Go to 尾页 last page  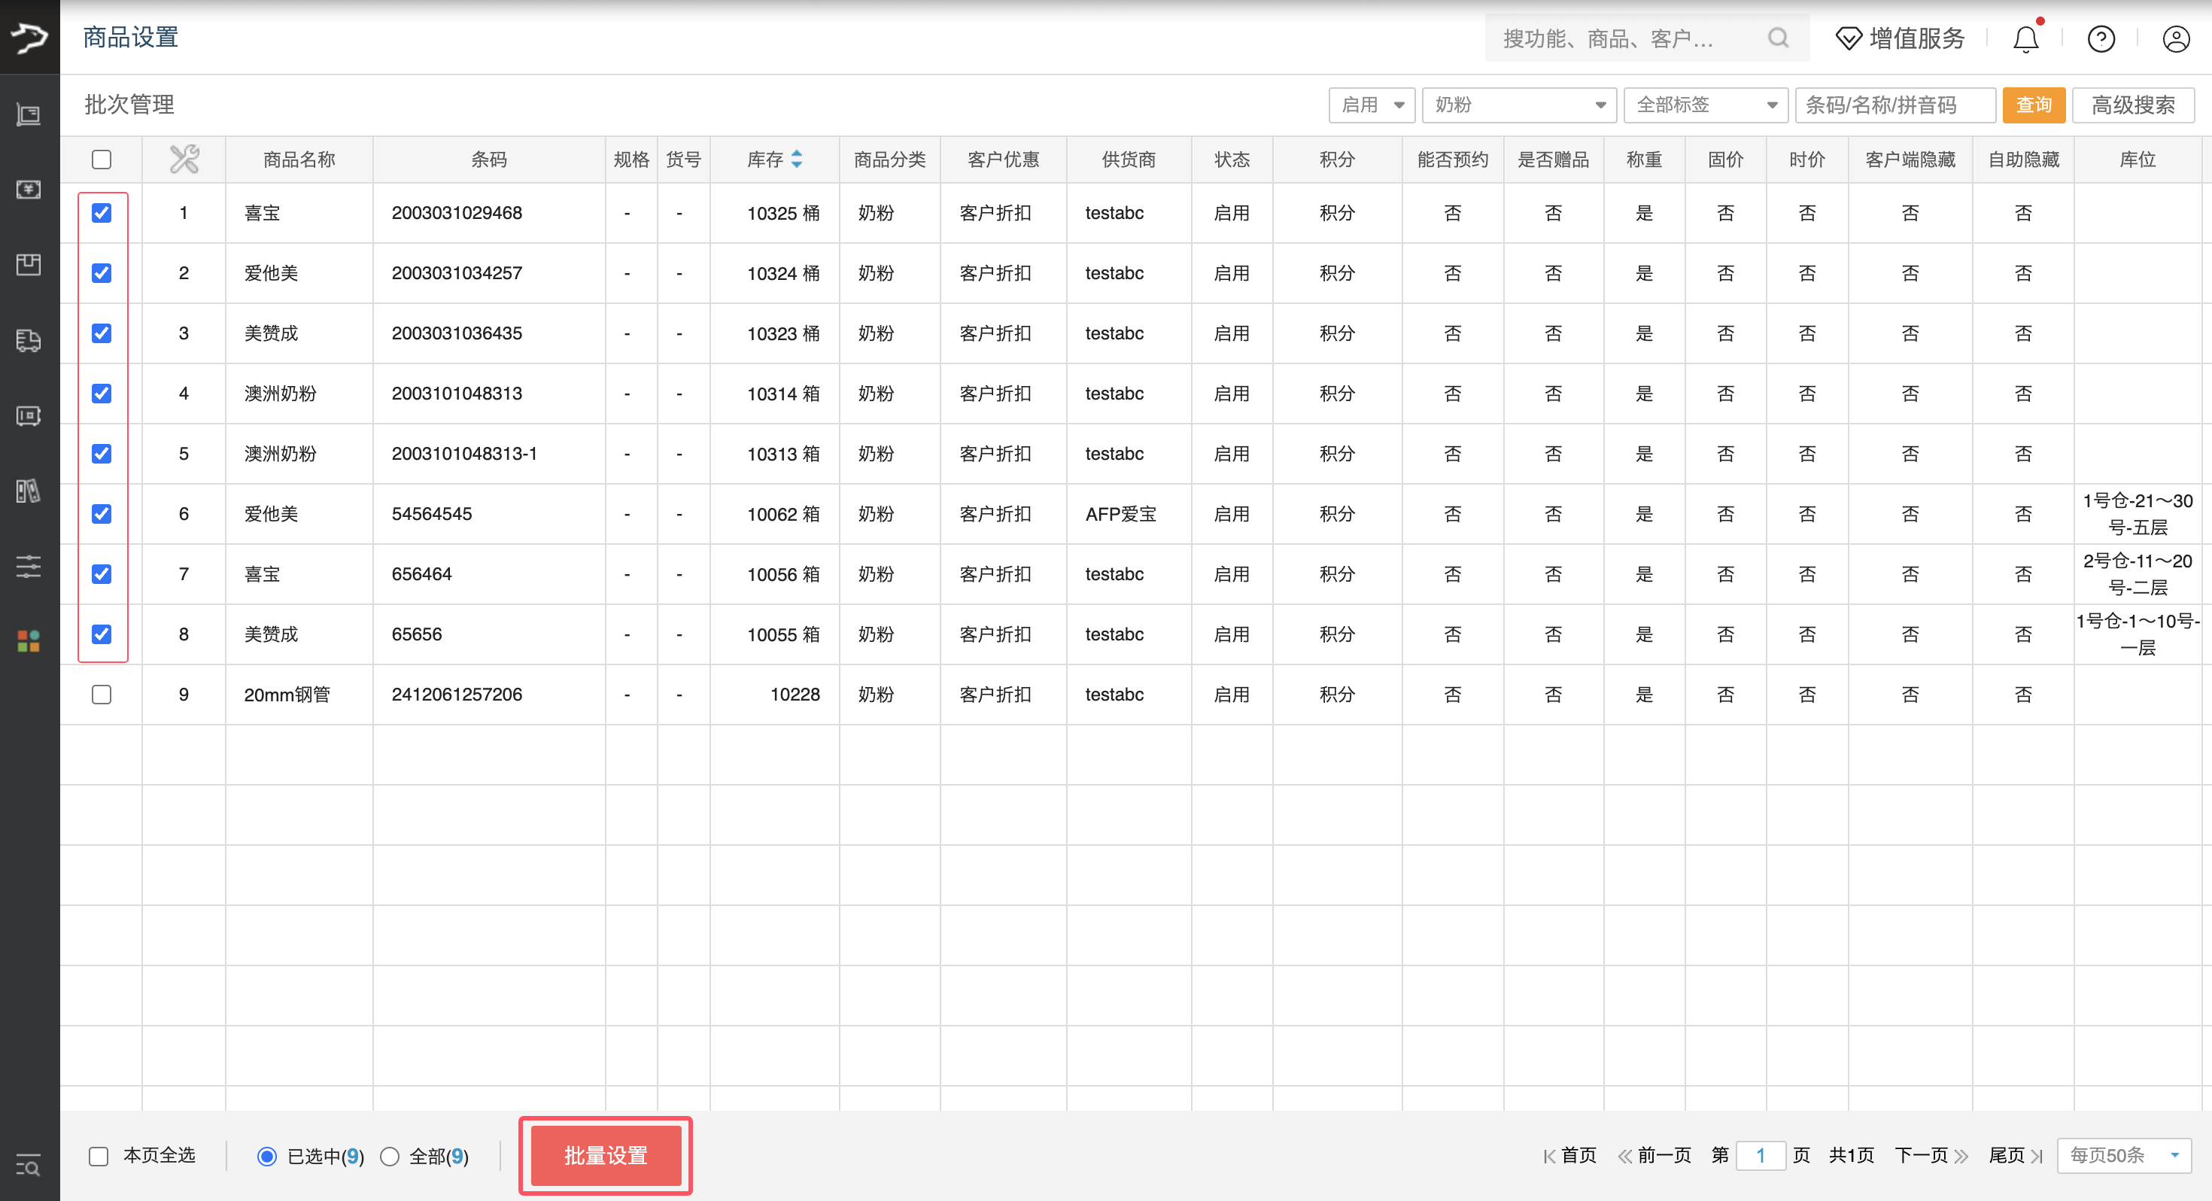pyautogui.click(x=2016, y=1155)
